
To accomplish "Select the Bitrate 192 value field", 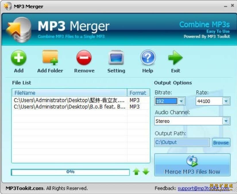I will (166, 101).
